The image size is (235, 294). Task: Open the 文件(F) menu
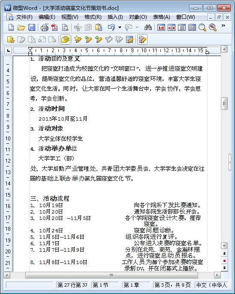[24, 17]
